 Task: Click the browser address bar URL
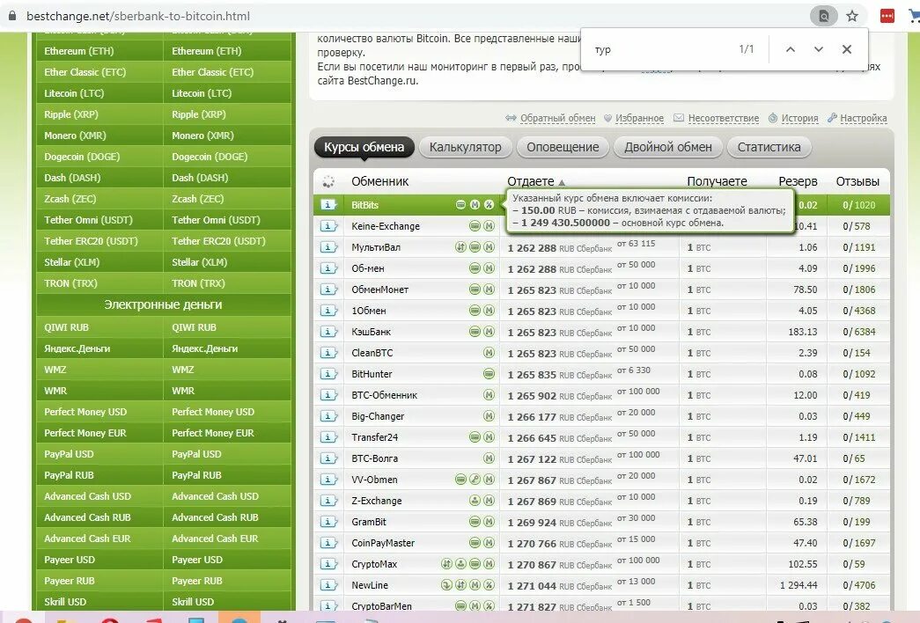[x=138, y=16]
